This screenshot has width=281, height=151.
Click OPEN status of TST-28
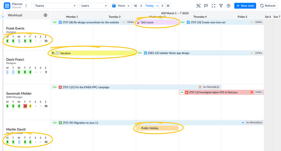[130, 22]
